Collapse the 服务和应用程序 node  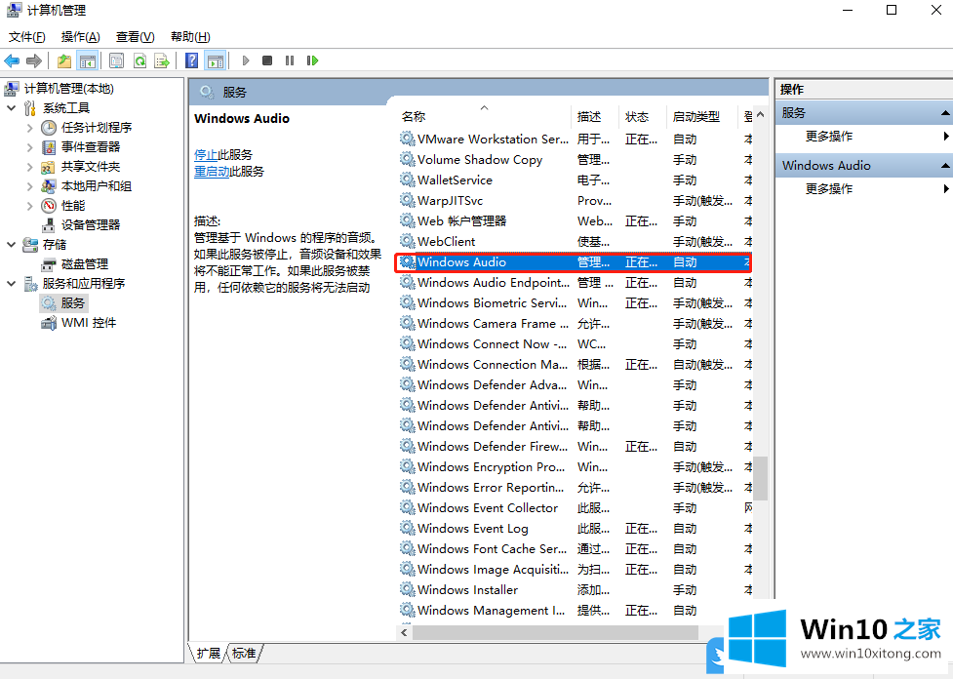click(12, 283)
